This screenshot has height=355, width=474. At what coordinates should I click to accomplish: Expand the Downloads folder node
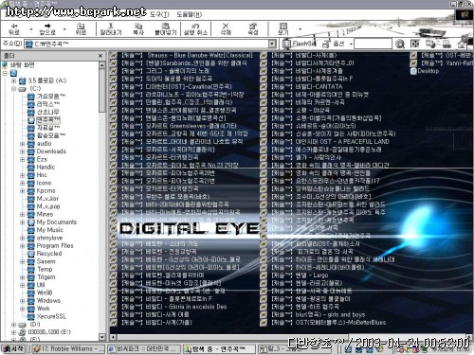pyautogui.click(x=22, y=151)
